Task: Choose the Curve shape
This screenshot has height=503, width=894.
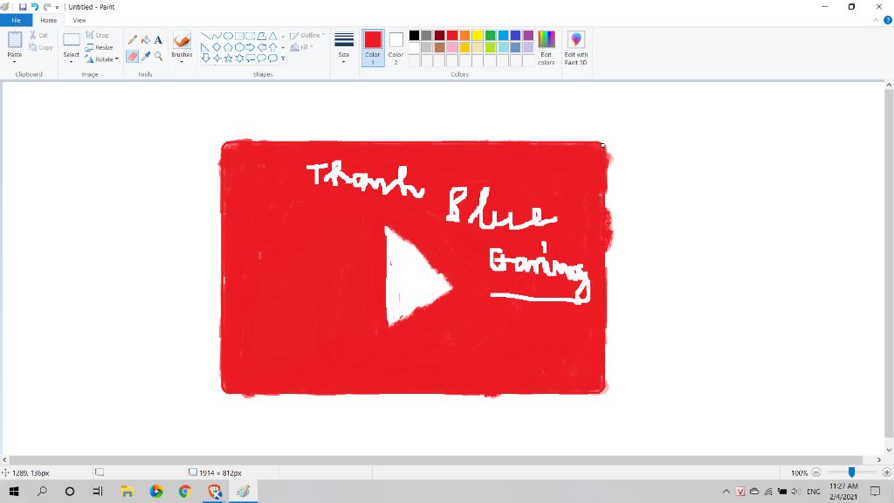Action: click(x=217, y=36)
